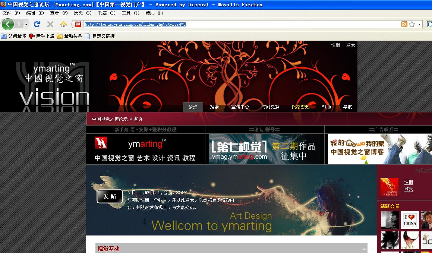Viewport: 432px width, 253px height.
Task: Click the Forward navigation arrow
Action: click(x=19, y=24)
